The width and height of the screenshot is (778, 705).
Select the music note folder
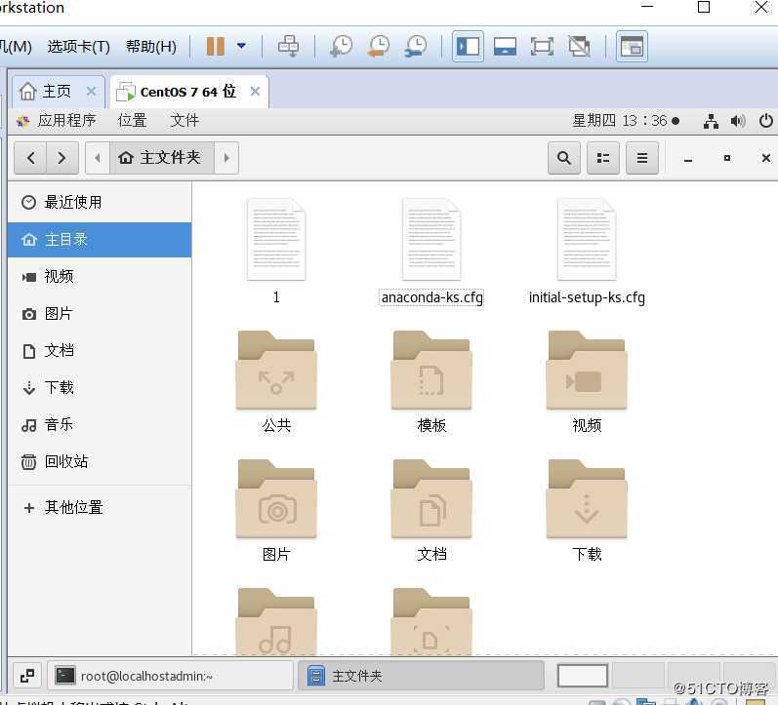276,622
